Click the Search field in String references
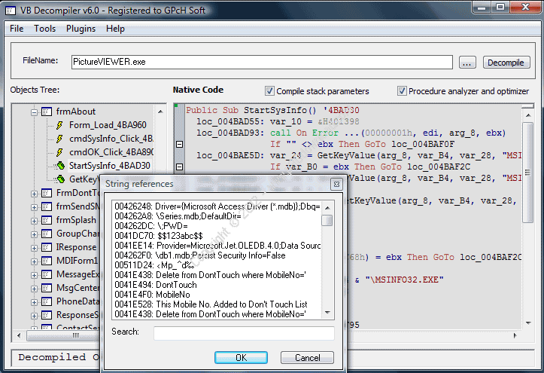This screenshot has width=544, height=373. coord(244,333)
